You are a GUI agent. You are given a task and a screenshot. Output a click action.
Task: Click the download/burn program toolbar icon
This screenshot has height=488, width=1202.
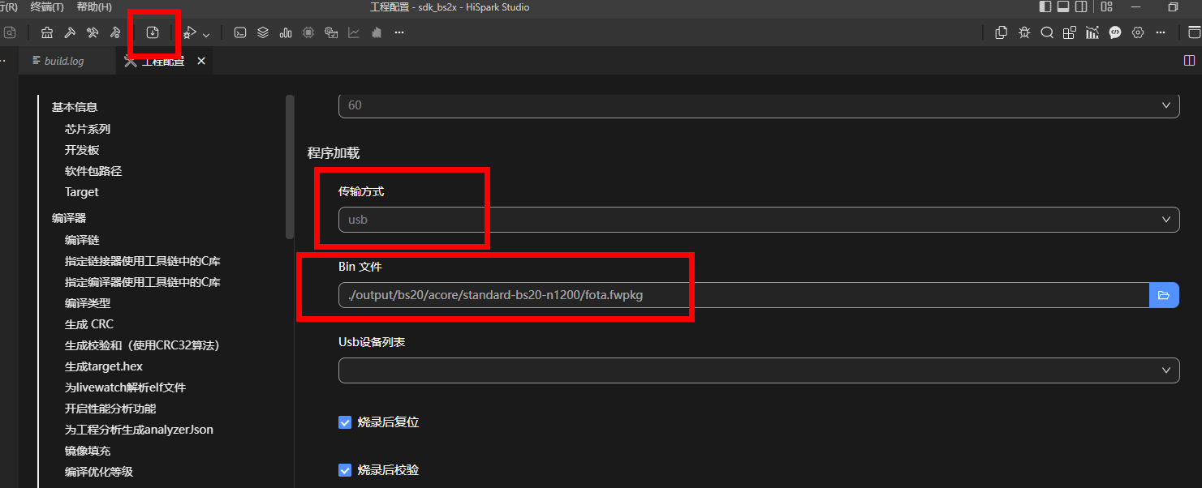click(153, 33)
